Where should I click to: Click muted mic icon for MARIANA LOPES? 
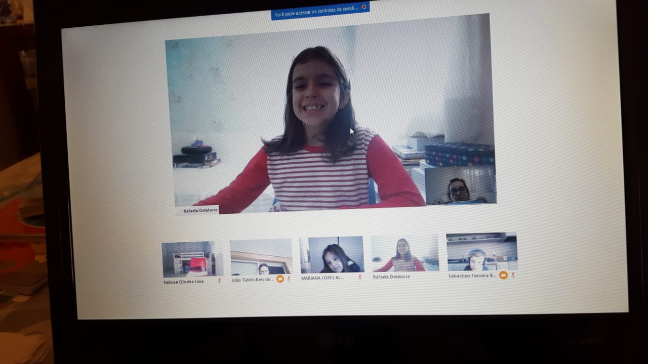coord(360,277)
